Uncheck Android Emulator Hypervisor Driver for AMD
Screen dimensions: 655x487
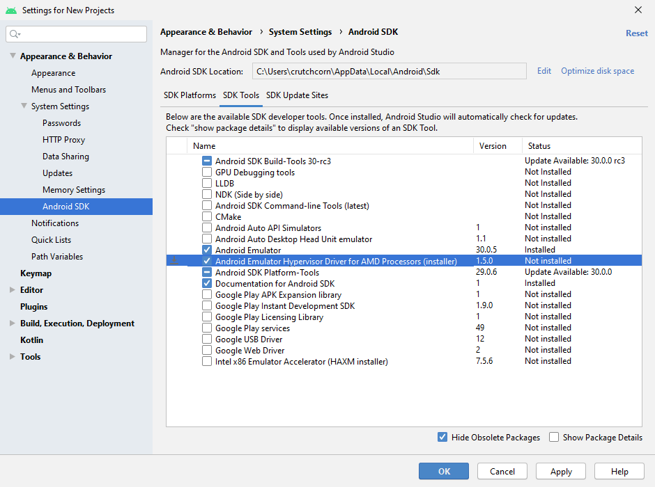[207, 261]
